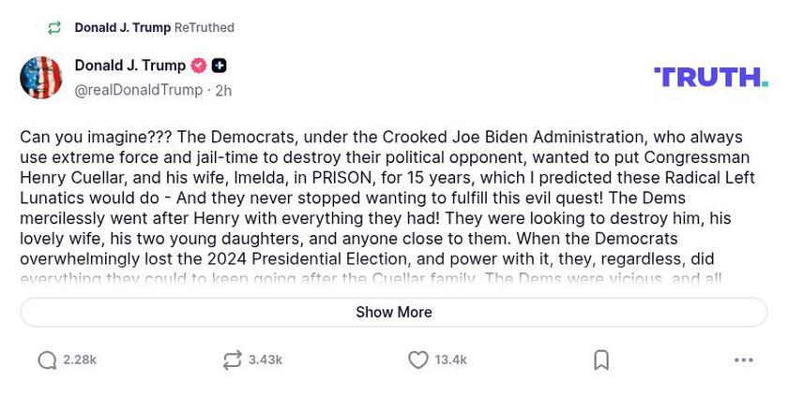Expand post with Show More button
Viewport: 788px width, 397px height.
click(394, 313)
